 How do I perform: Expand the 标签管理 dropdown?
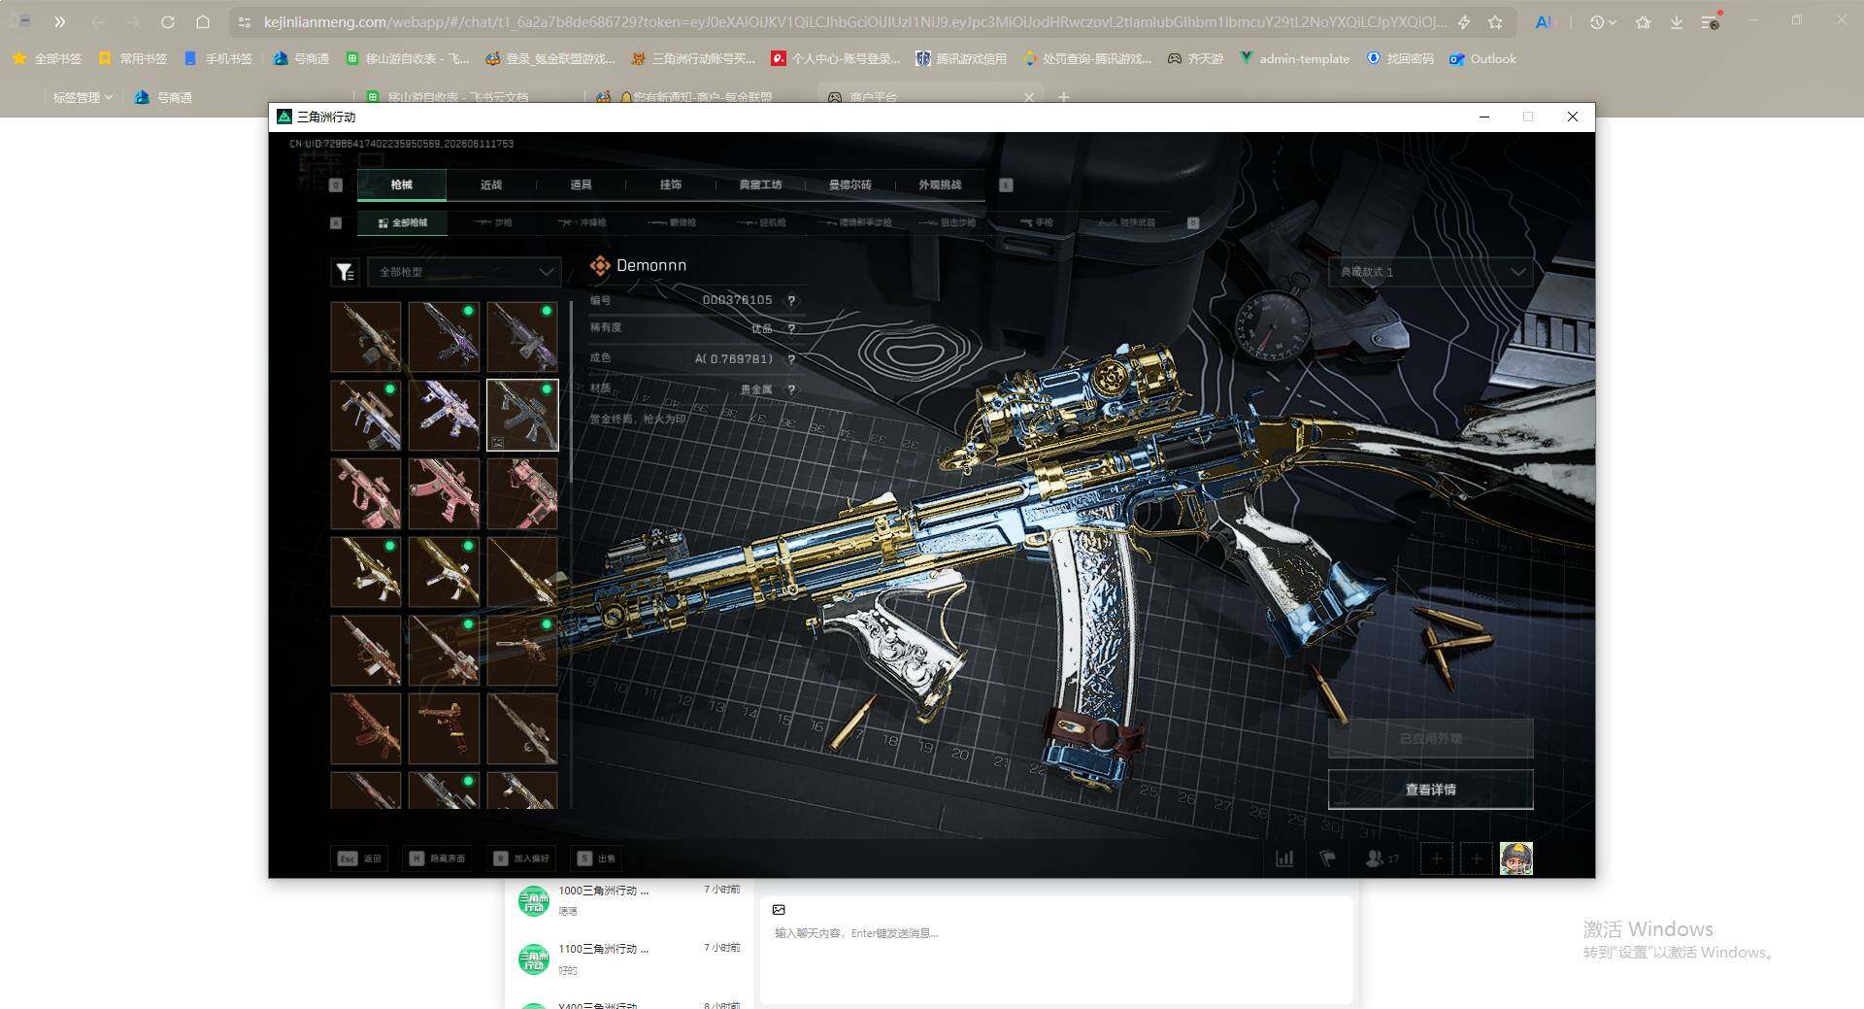pyautogui.click(x=82, y=97)
